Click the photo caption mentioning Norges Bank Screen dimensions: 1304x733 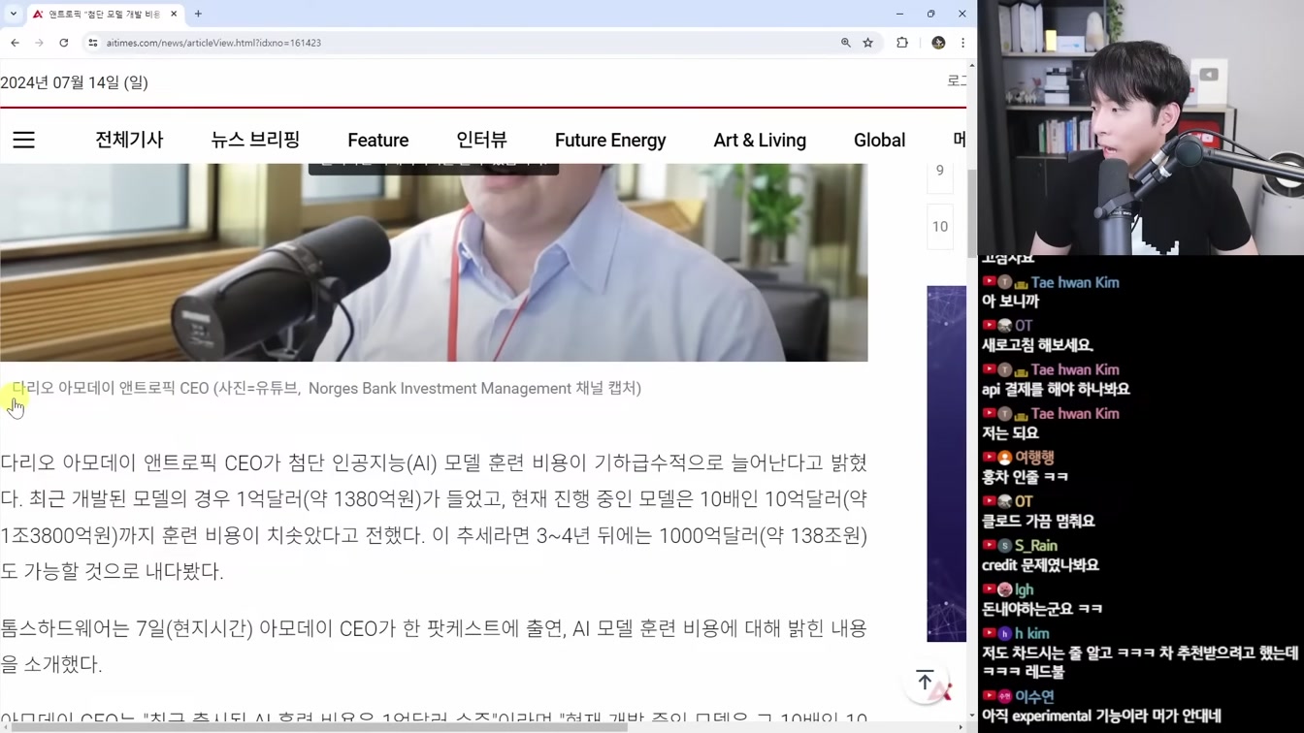326,388
